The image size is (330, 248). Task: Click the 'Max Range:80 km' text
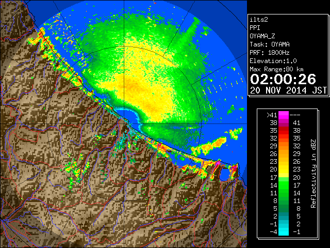pyautogui.click(x=276, y=69)
